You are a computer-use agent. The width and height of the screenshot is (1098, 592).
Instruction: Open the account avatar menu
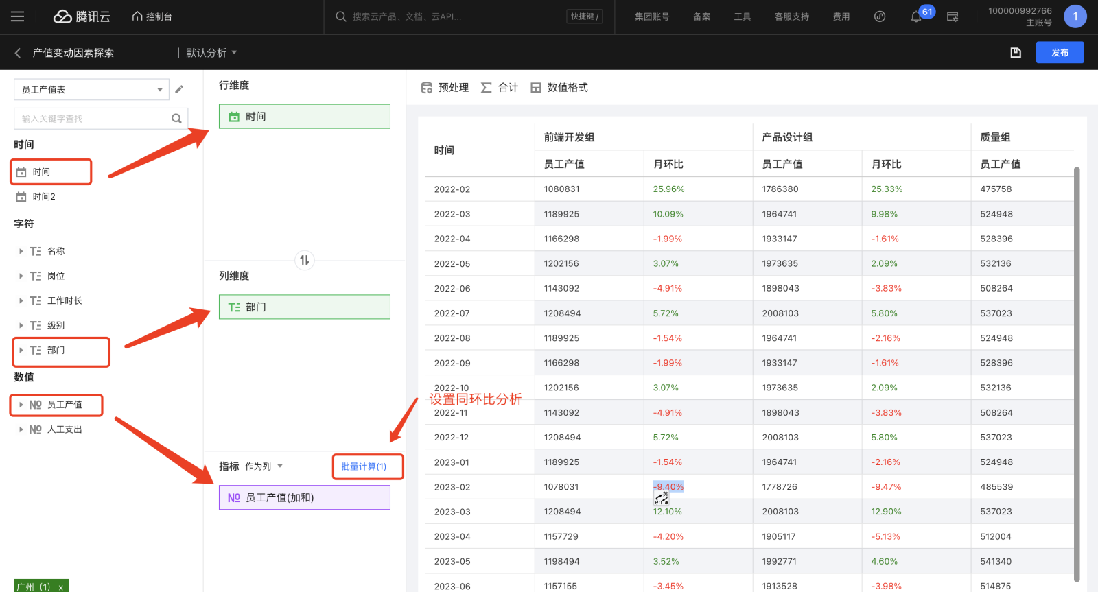(x=1075, y=16)
